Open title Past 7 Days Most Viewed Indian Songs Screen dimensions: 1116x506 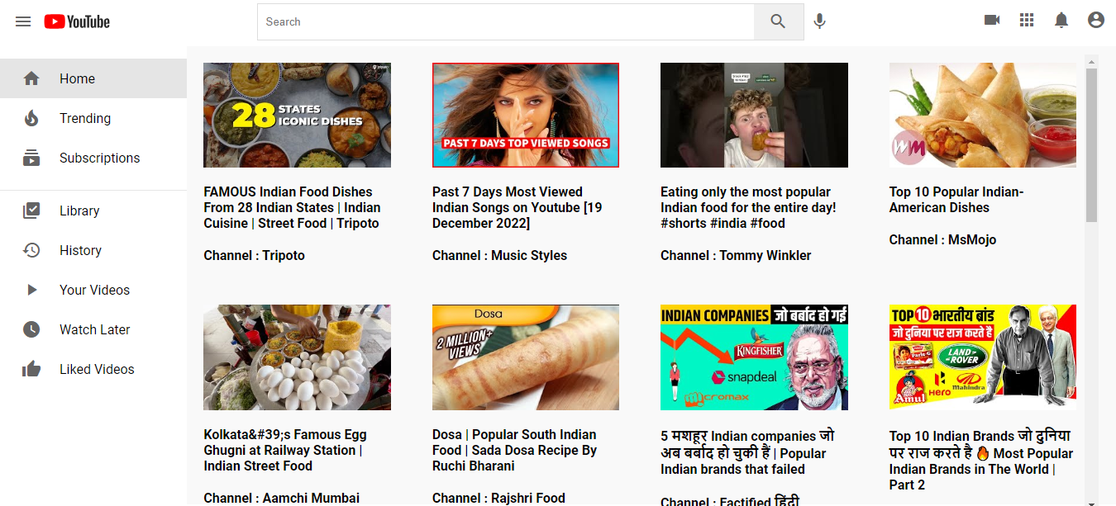(517, 207)
